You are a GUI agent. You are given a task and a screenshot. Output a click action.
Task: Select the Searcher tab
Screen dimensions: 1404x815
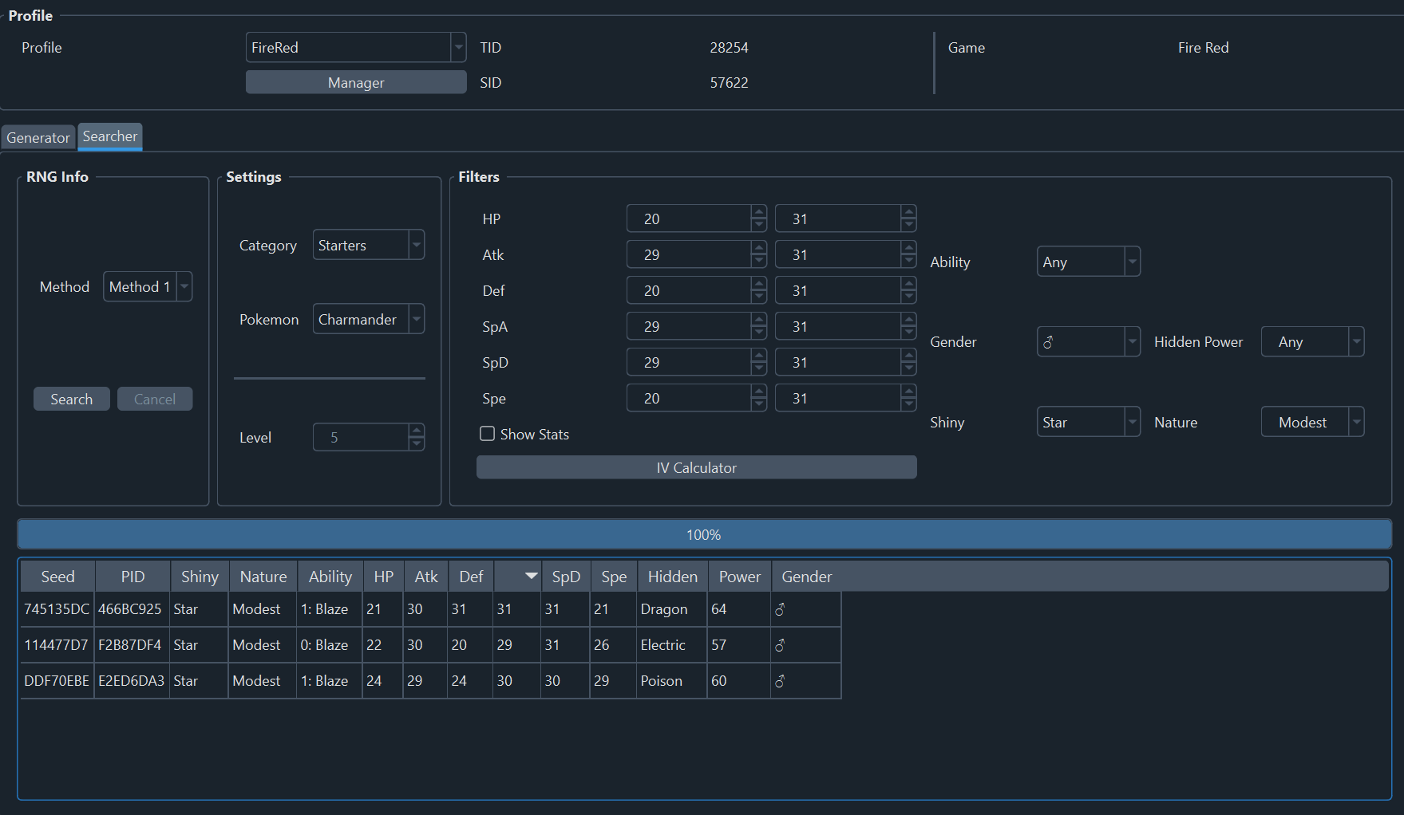pos(110,136)
